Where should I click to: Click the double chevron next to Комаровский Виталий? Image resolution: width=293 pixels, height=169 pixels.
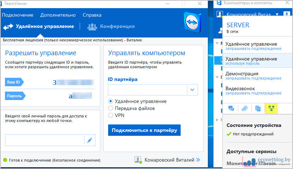pyautogui.click(x=198, y=160)
